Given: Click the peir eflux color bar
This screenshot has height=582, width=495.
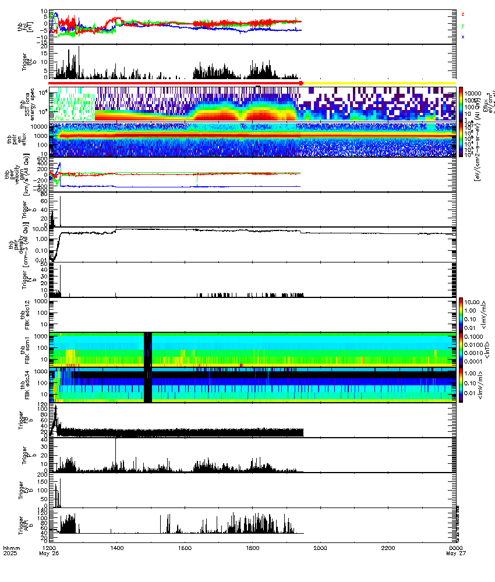Looking at the screenshot, I should [x=461, y=140].
